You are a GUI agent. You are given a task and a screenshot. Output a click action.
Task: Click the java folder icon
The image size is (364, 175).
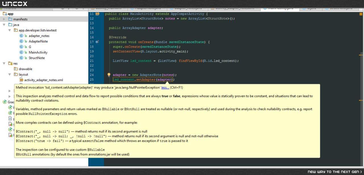pos(10,25)
